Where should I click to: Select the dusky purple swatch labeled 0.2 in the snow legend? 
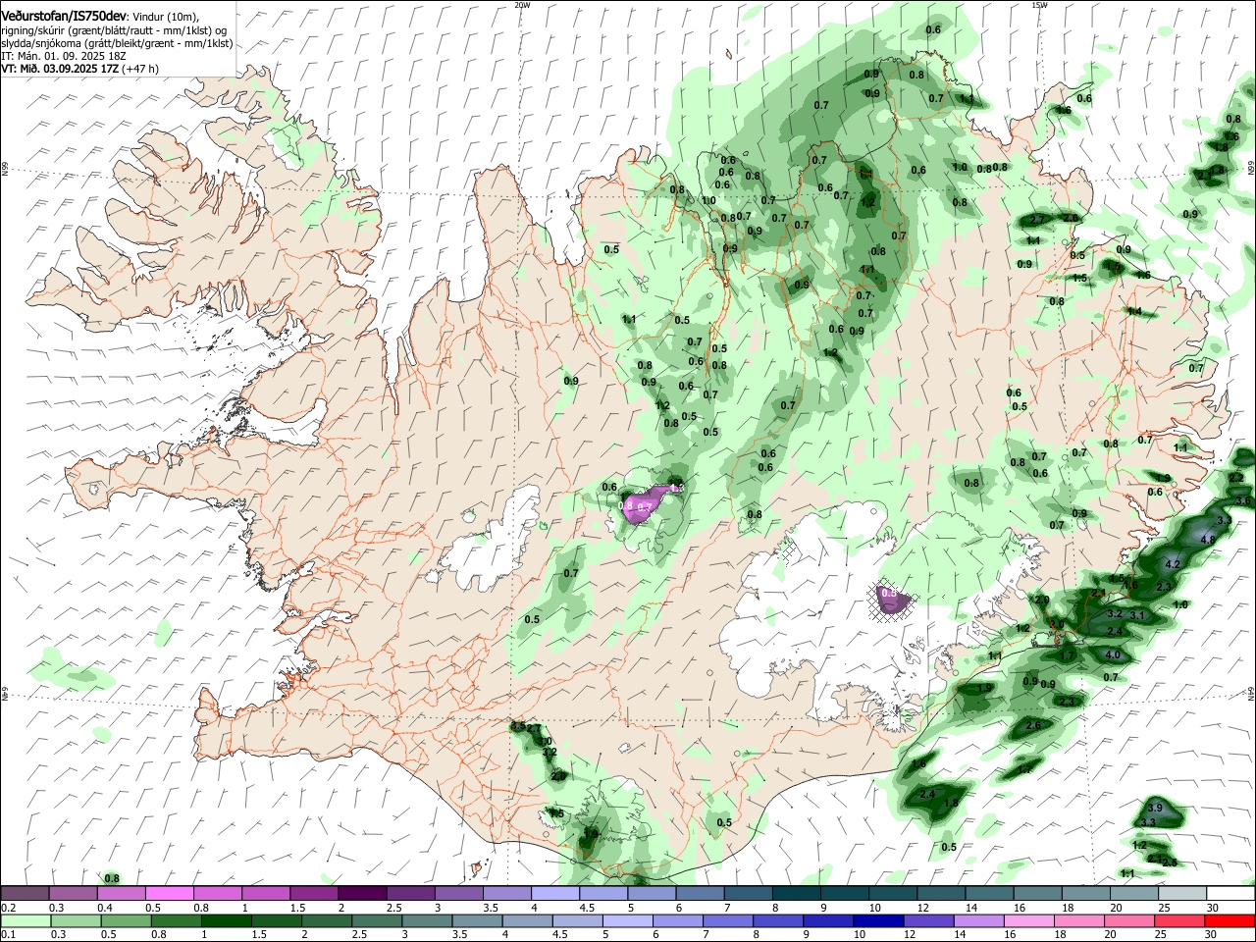[x=25, y=894]
